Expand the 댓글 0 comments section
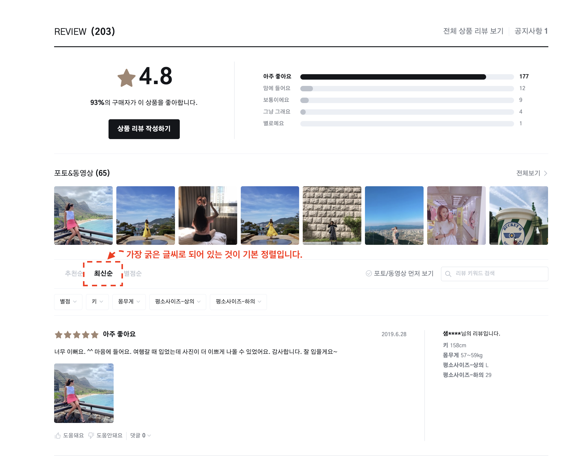 click(140, 436)
